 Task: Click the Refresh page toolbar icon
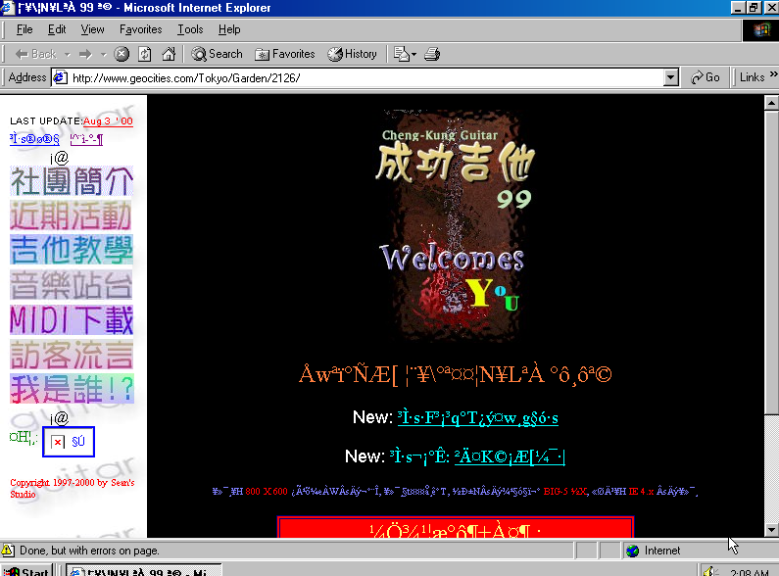(x=145, y=54)
